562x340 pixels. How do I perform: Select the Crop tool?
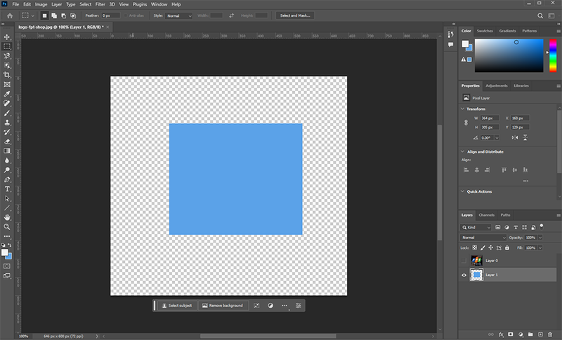coord(7,75)
